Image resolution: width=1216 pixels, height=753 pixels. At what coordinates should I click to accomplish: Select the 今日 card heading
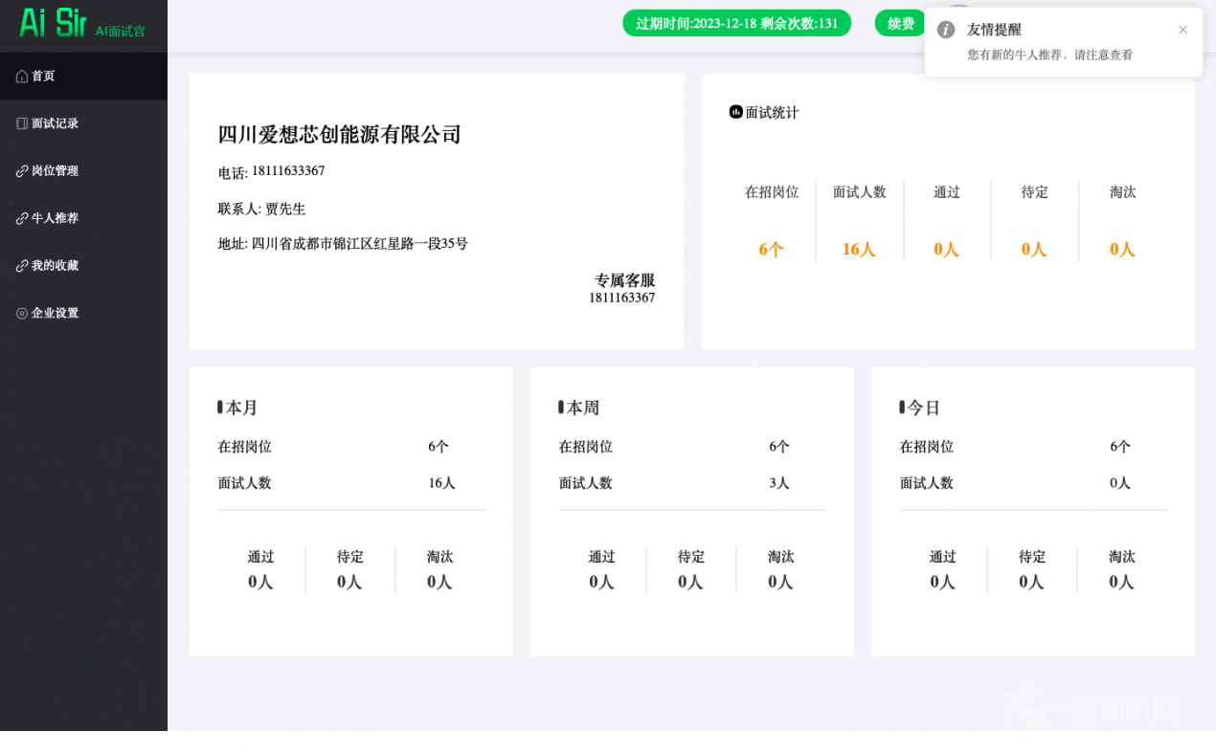point(924,408)
